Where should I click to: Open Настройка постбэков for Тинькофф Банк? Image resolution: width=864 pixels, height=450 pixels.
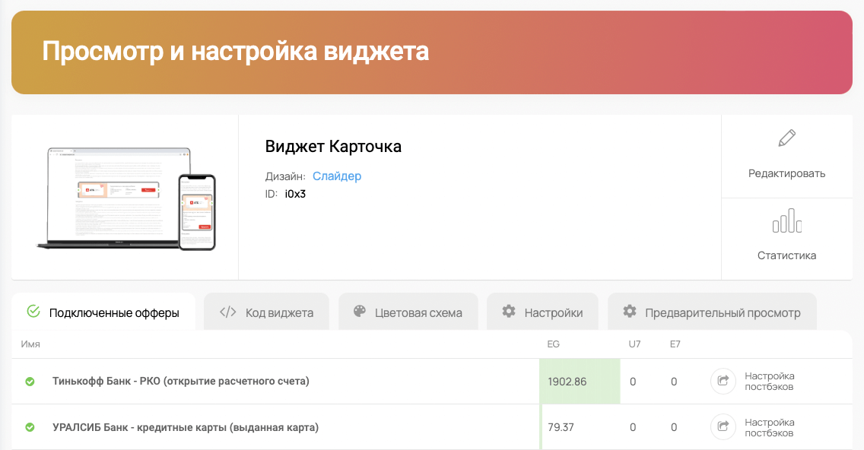click(769, 381)
